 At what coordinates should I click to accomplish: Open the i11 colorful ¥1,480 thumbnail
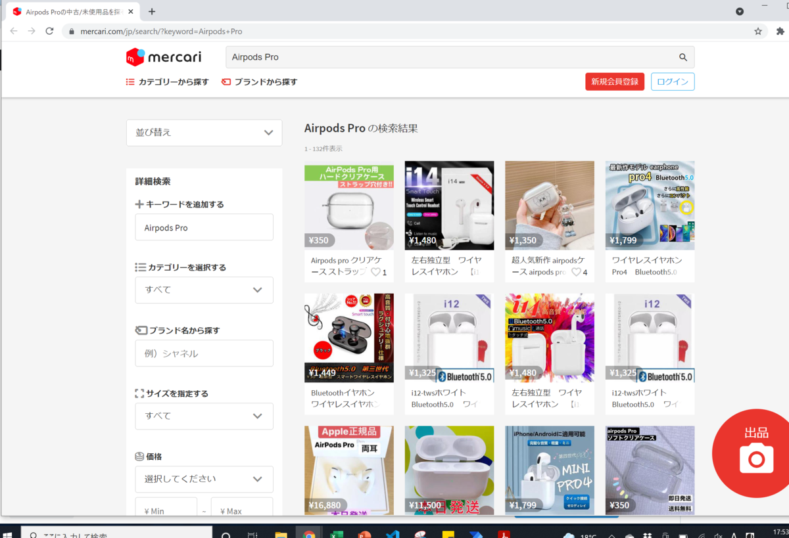click(x=550, y=338)
